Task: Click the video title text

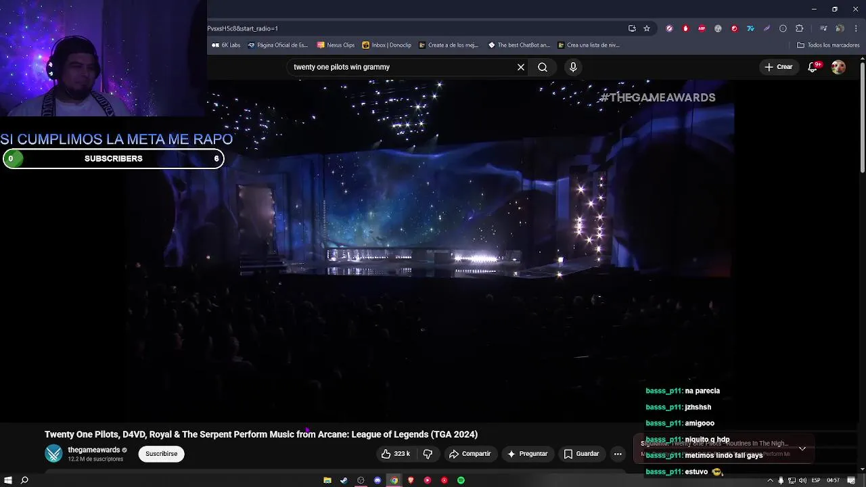Action: point(261,434)
